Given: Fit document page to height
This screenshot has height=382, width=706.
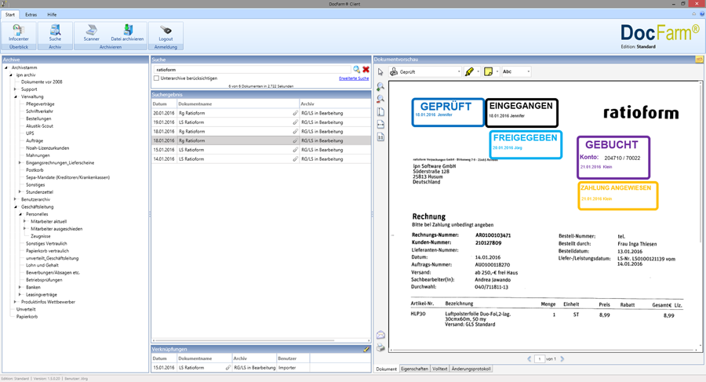Looking at the screenshot, I should click(380, 111).
